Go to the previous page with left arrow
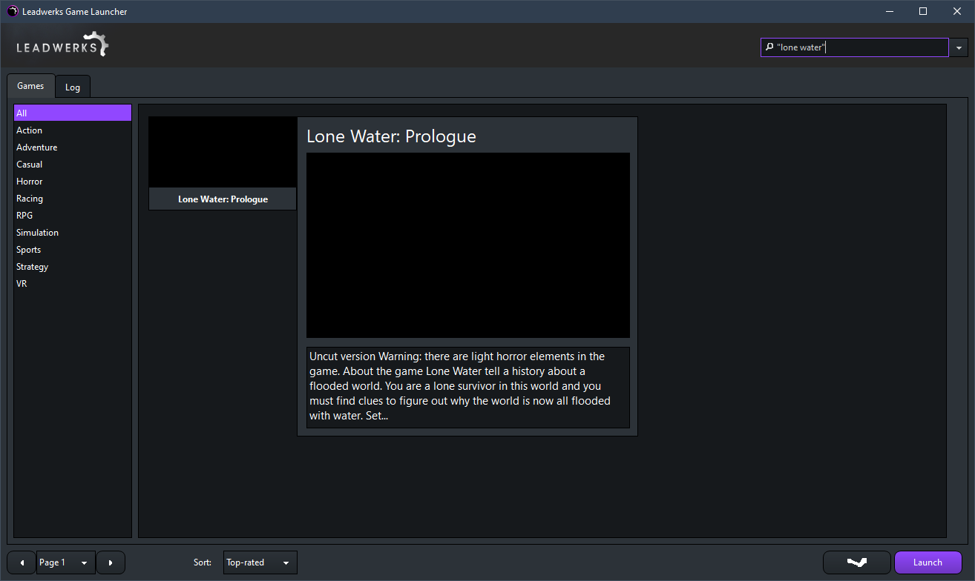The image size is (975, 581). 22,562
